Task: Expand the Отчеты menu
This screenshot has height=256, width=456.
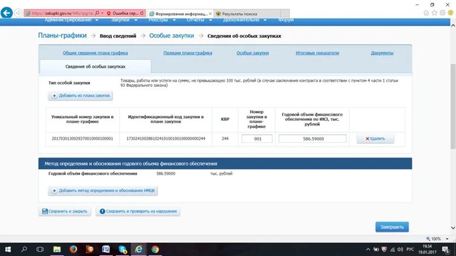Action: point(199,20)
